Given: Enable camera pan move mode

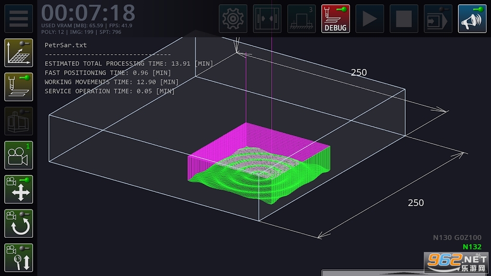Looking at the screenshot, I should [19, 189].
